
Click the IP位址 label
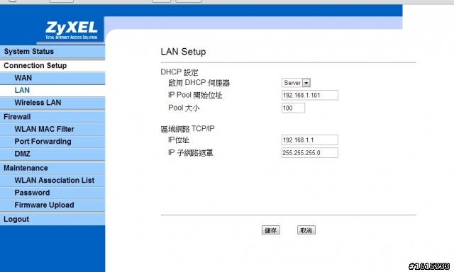tap(179, 140)
